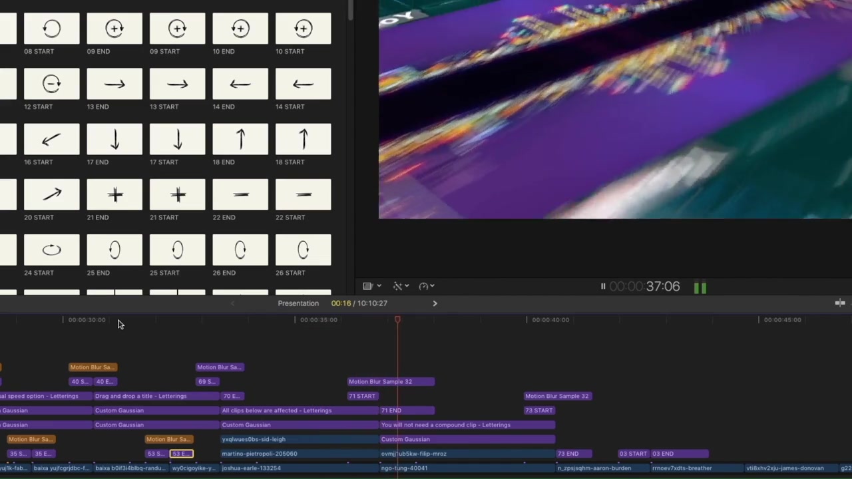
Task: Click the 00:00:40:00 ruler mark
Action: point(550,320)
